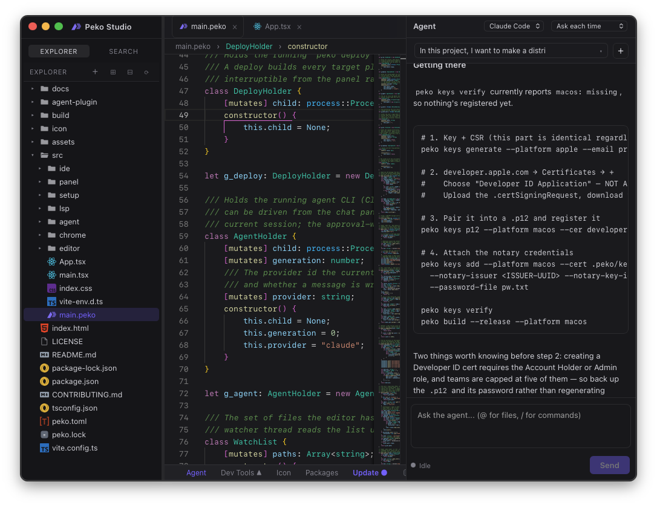Open the Update bottom tab

tap(370, 473)
